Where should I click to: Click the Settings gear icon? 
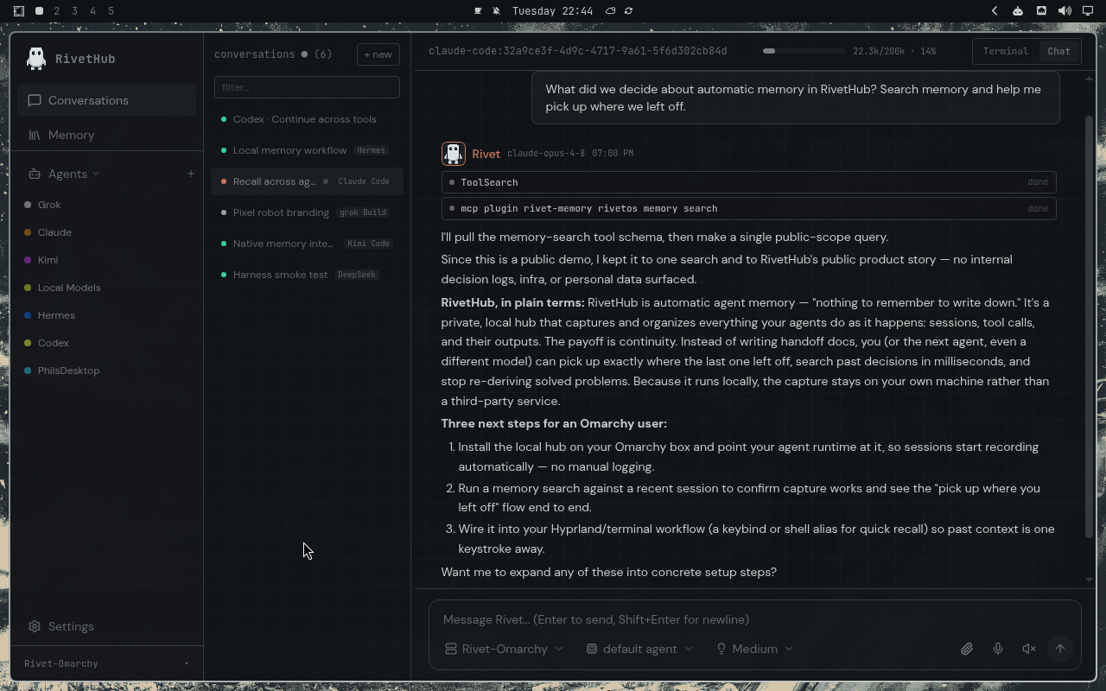click(x=35, y=626)
